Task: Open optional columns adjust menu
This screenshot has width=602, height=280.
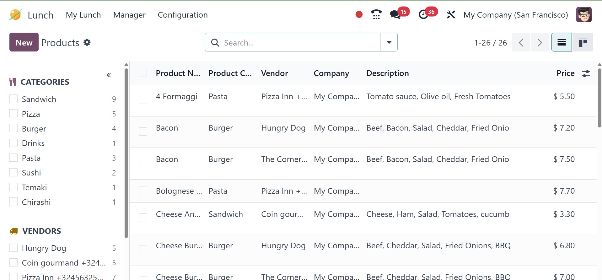Action: point(586,73)
